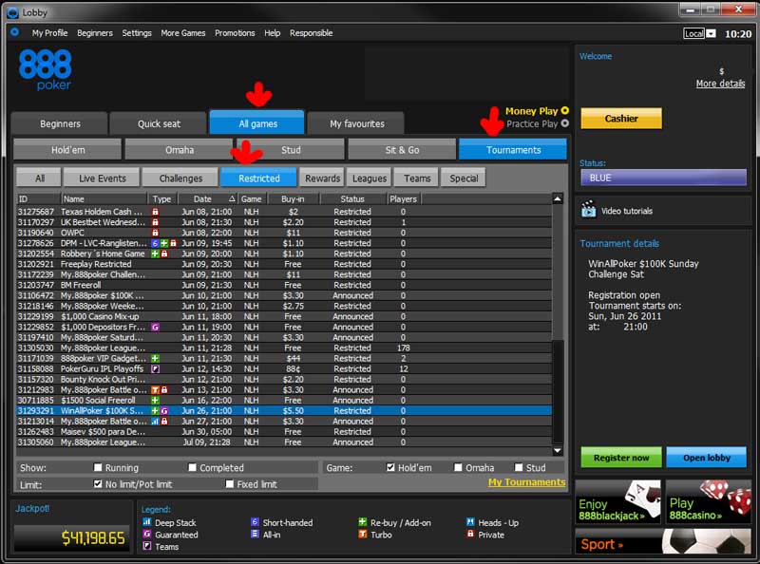This screenshot has width=760, height=564.
Task: Click the Turbo icon on 31212983 row
Action: (x=155, y=390)
